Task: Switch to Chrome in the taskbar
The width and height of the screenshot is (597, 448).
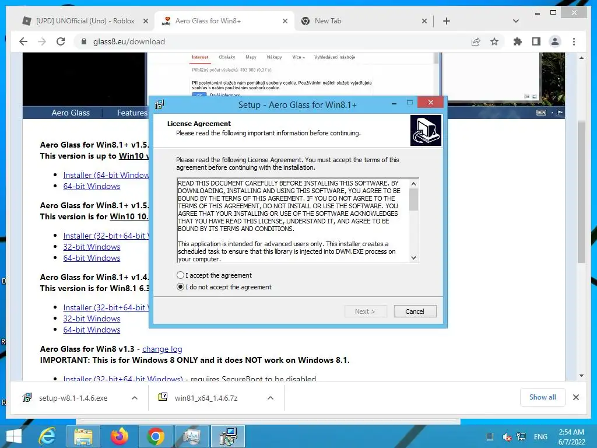Action: 155,436
